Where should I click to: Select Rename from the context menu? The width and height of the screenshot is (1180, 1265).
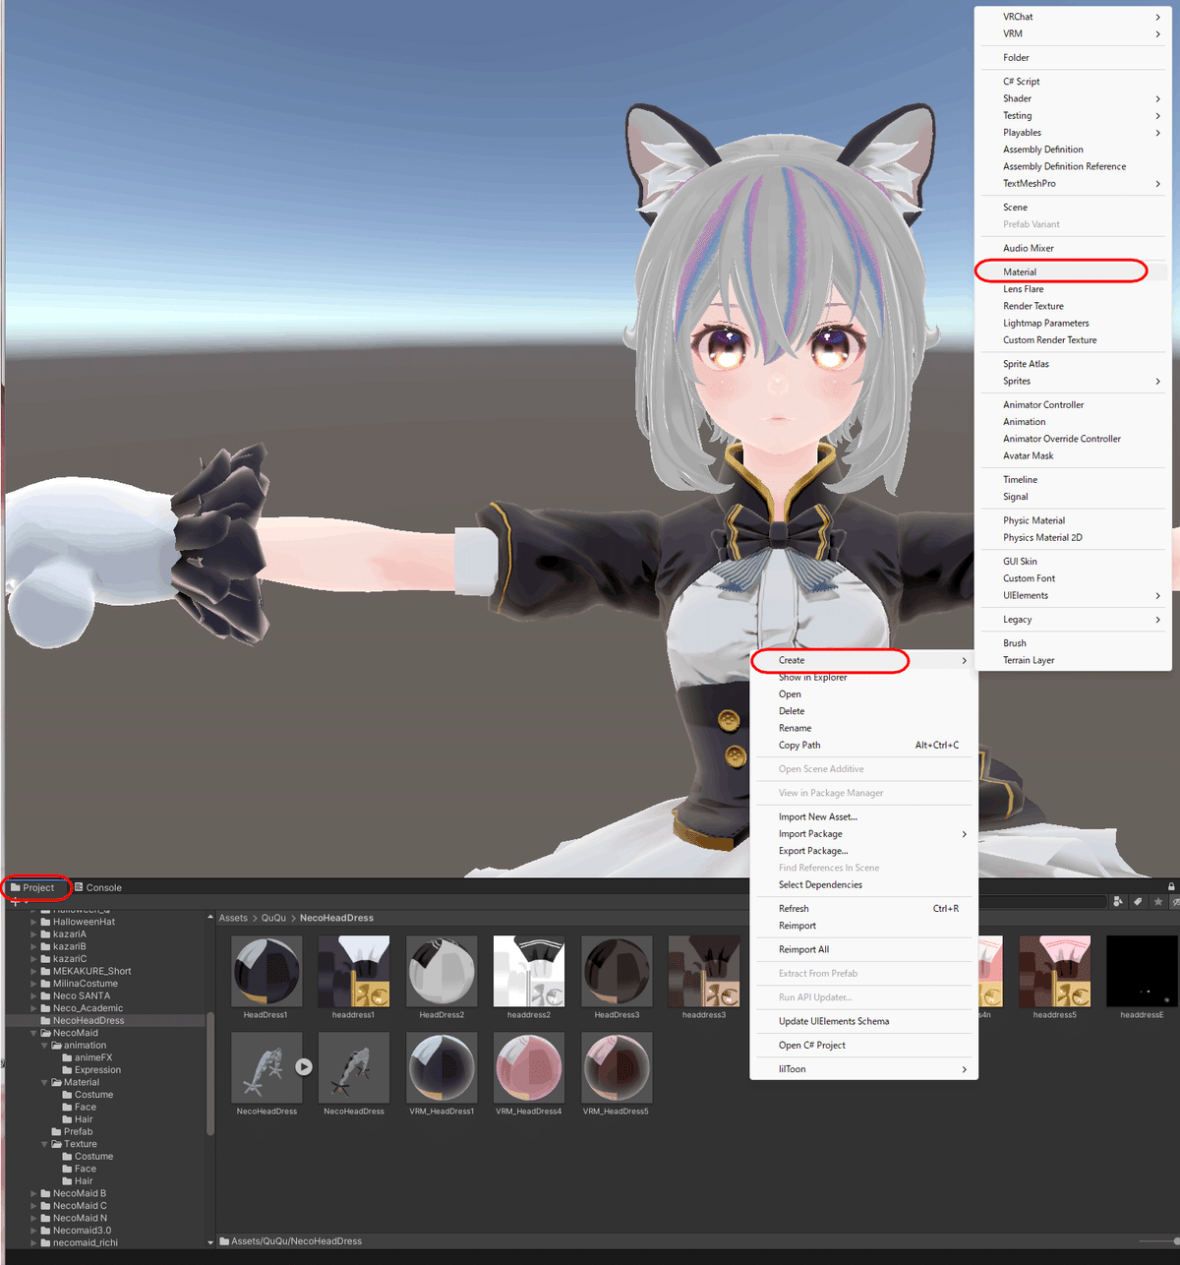(x=863, y=728)
